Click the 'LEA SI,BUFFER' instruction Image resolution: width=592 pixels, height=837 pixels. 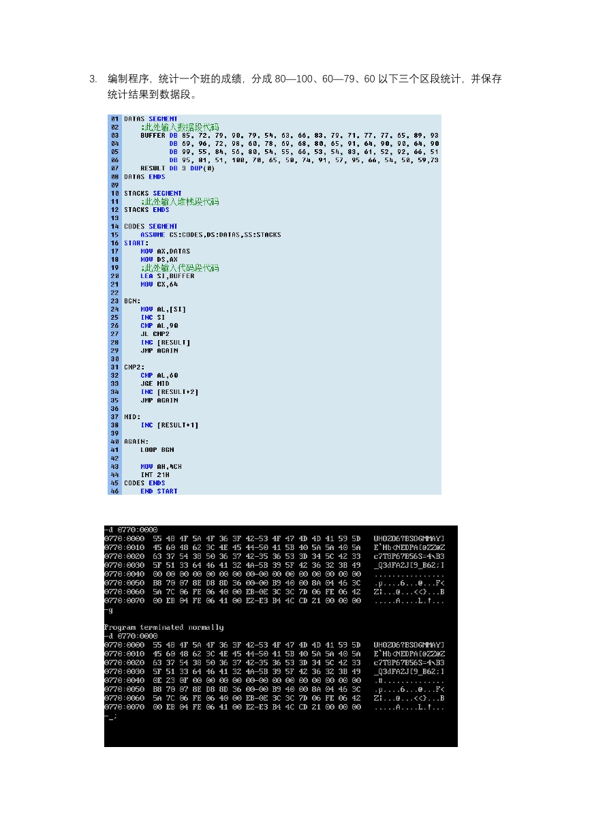point(168,276)
